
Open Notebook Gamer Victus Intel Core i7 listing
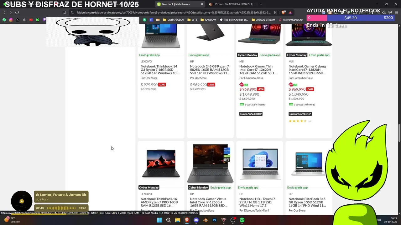(x=208, y=202)
